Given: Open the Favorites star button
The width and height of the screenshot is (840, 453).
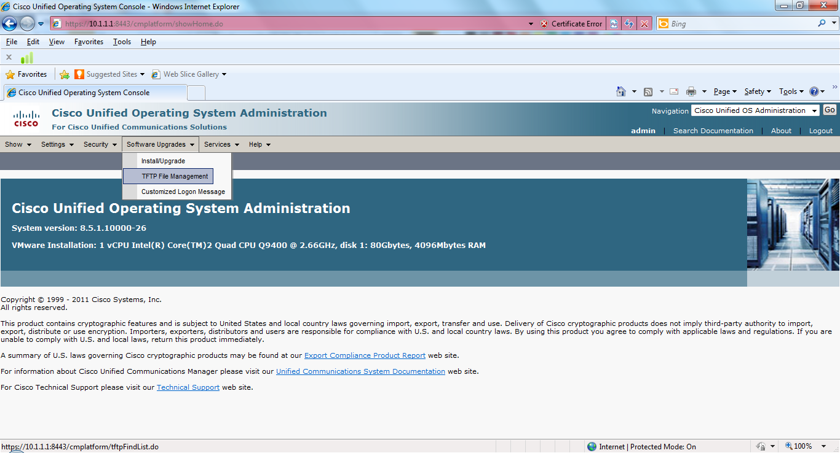Looking at the screenshot, I should point(26,74).
